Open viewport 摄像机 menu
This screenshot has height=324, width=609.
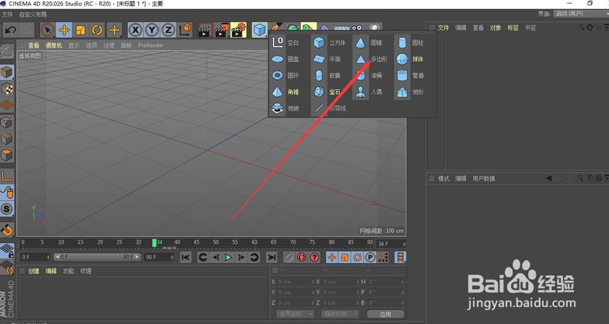54,46
